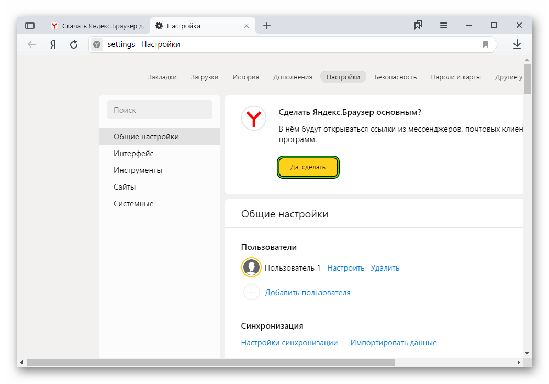The height and width of the screenshot is (384, 549).
Task: Toggle the side panel icon
Action: coord(30,26)
